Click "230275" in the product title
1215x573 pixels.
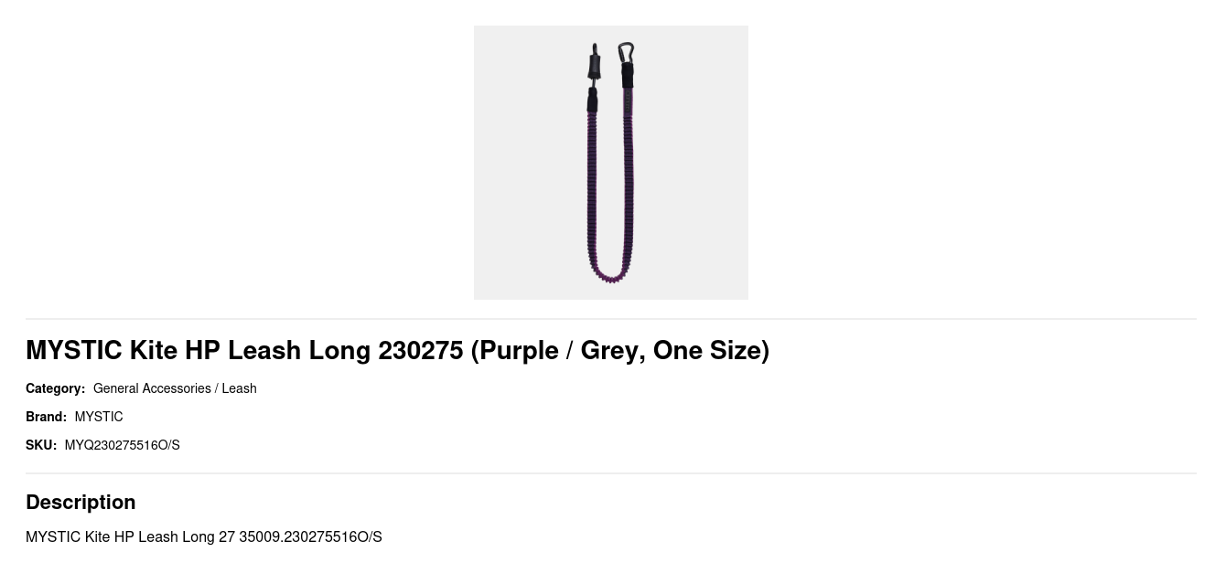click(x=420, y=350)
